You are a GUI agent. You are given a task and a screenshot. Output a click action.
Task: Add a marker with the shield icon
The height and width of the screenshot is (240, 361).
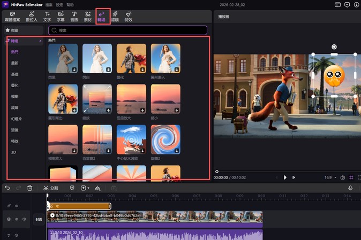click(x=72, y=188)
